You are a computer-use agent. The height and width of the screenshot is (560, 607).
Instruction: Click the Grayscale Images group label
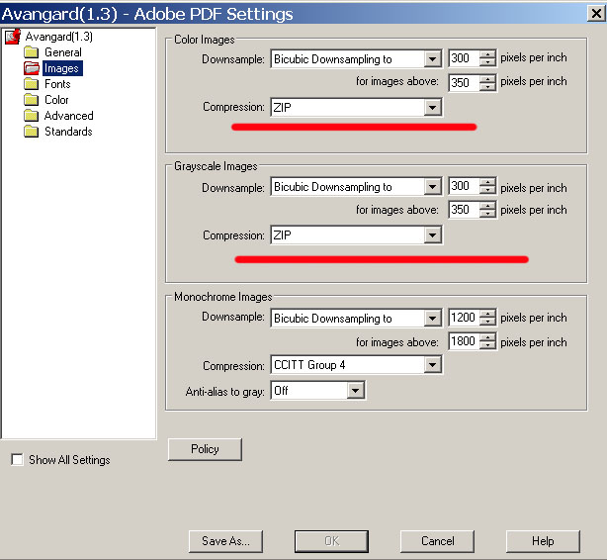point(216,166)
